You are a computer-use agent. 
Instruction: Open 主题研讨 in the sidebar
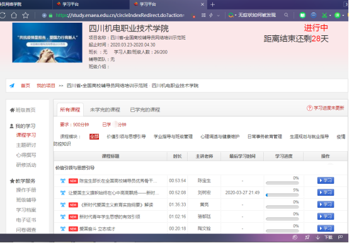click(x=26, y=145)
